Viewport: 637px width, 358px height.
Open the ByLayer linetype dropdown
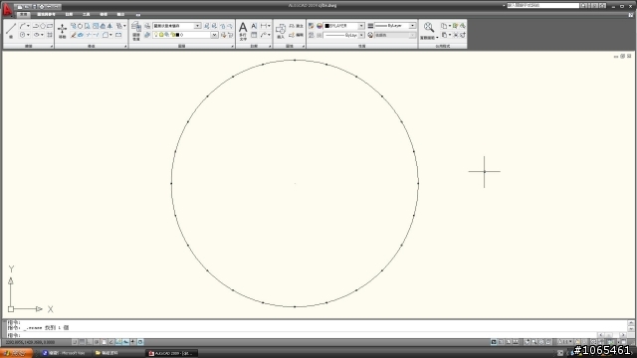361,35
